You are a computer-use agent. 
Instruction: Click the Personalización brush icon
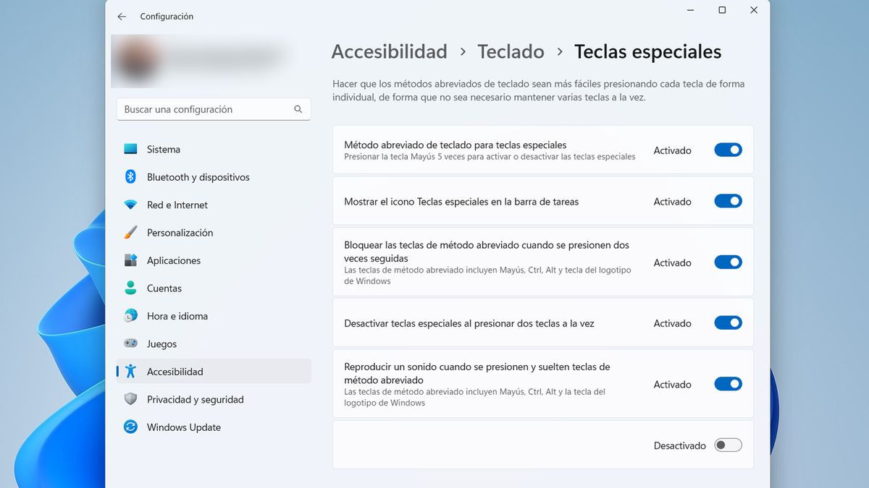130,232
